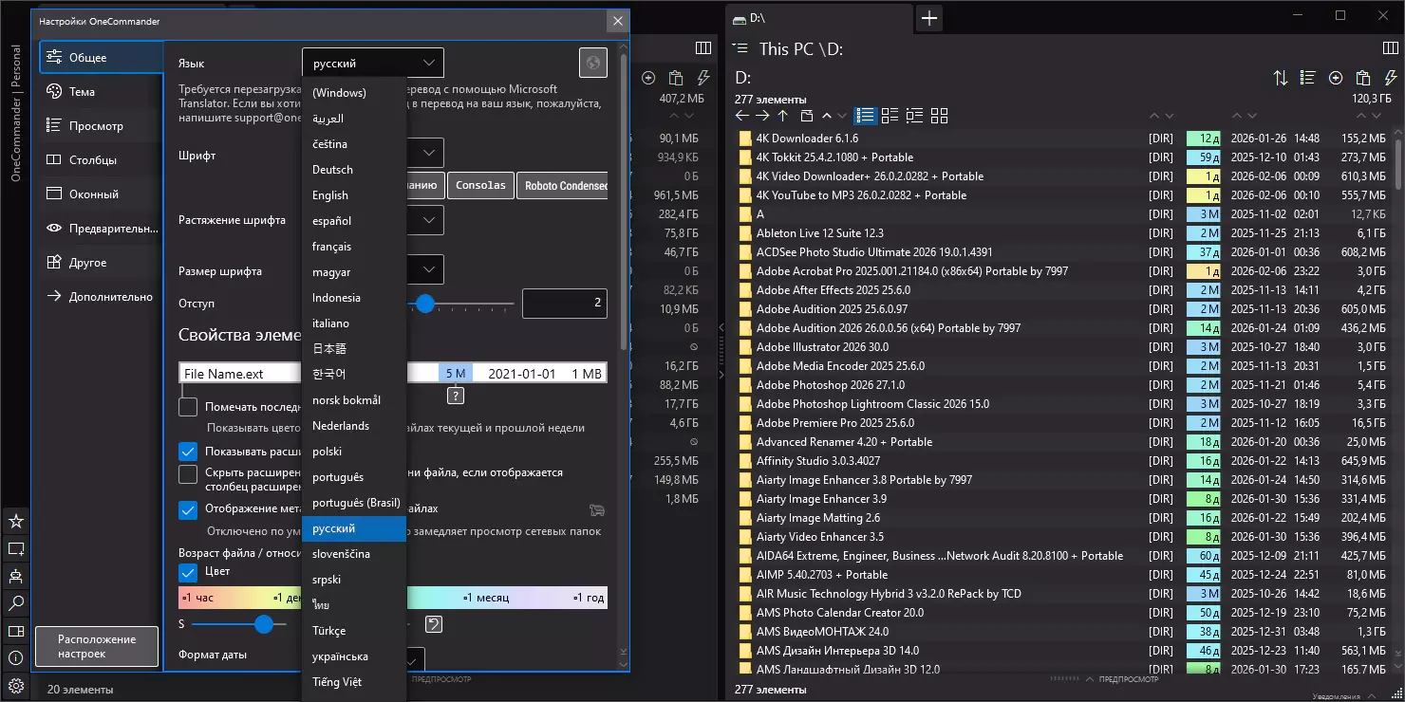Uncheck the Цвет checkbox
Viewport: 1405px width, 702px height.
click(188, 572)
